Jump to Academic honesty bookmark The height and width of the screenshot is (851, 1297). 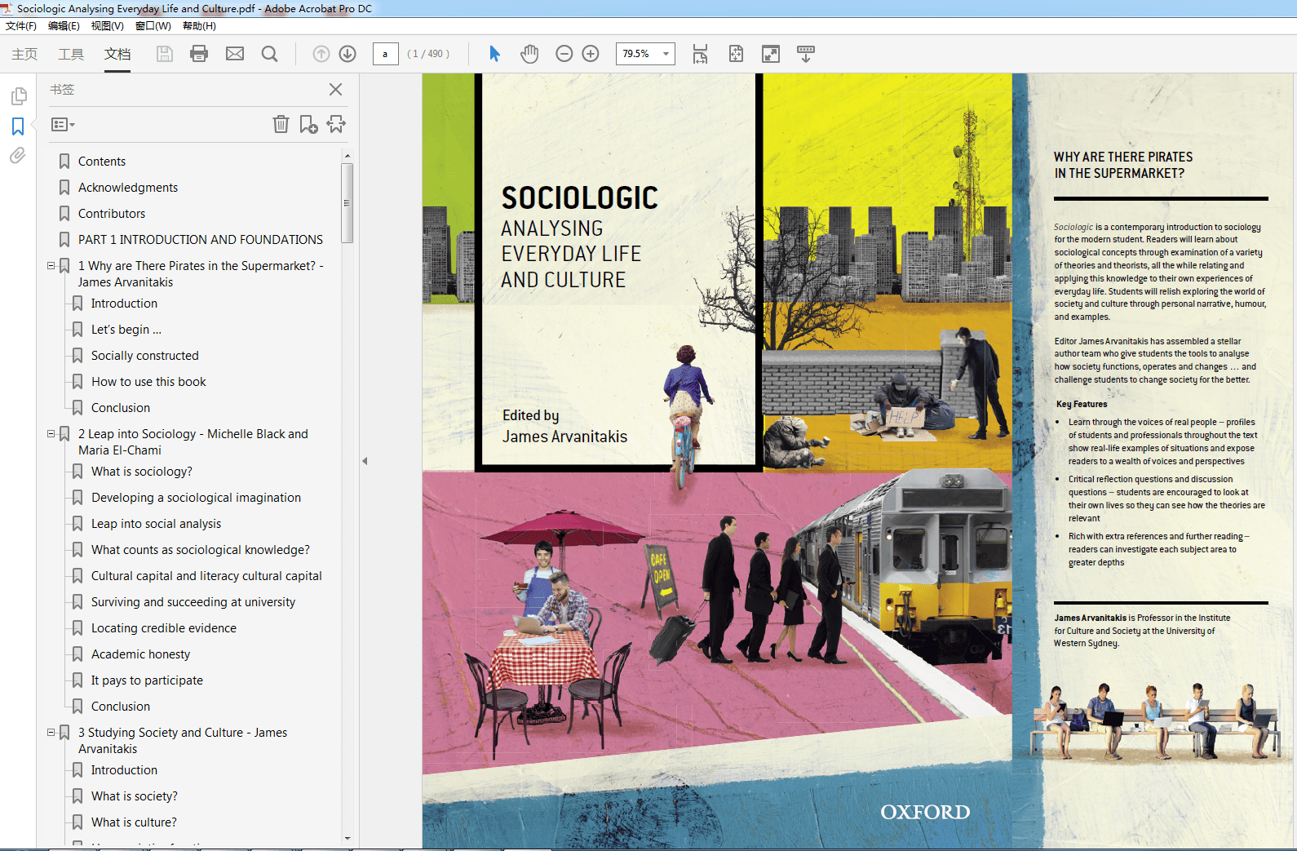click(140, 654)
